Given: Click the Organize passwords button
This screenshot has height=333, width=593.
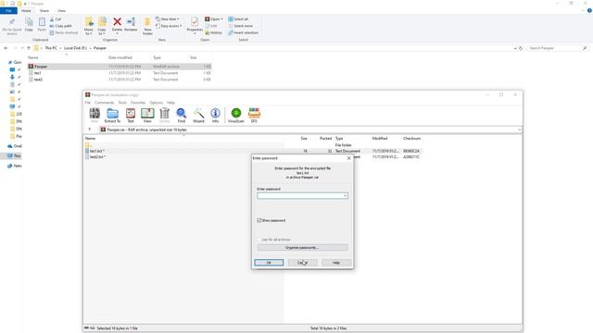Looking at the screenshot, I should point(303,248).
